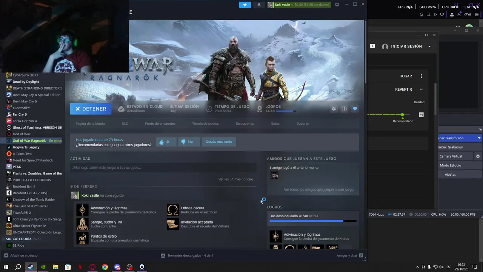Open game info circle icon
The height and width of the screenshot is (272, 483).
pyautogui.click(x=344, y=109)
